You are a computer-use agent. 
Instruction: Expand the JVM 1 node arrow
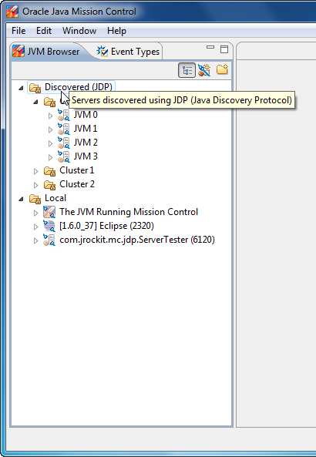pyautogui.click(x=50, y=129)
